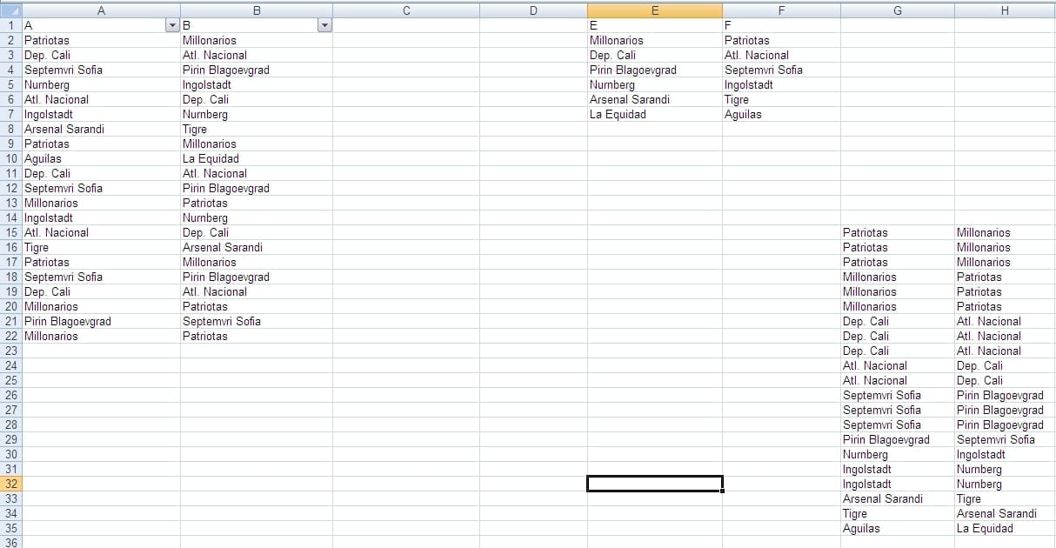Click cell A10 Aguilas
This screenshot has width=1056, height=548.
(102, 158)
